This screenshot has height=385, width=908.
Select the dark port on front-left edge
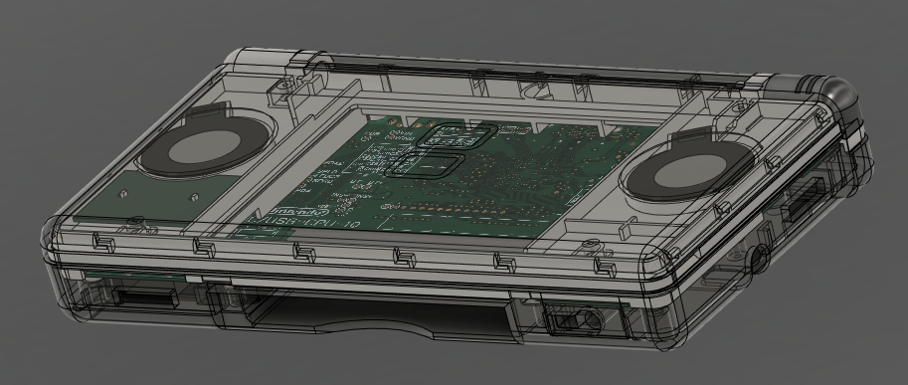[145, 297]
